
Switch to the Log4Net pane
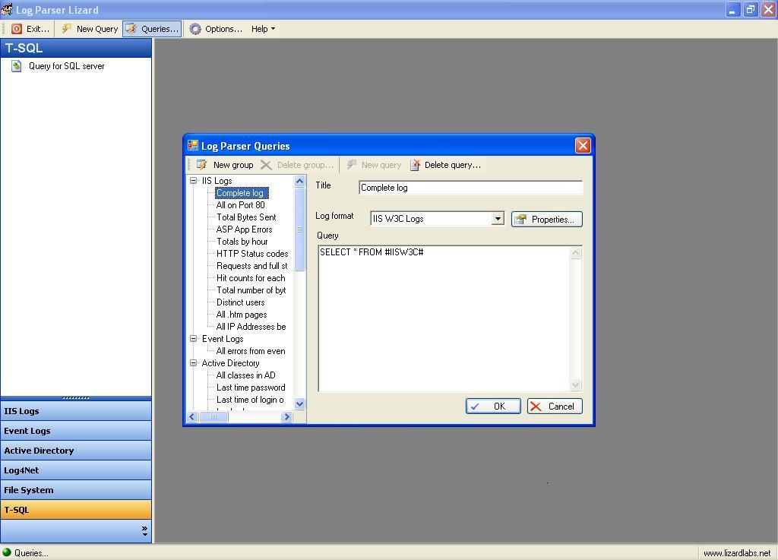tap(76, 470)
